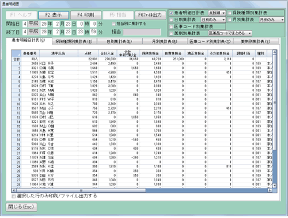Screen dimensions: 288x218
Task: Click the F4 印刷 print button
Action: pyautogui.click(x=86, y=15)
